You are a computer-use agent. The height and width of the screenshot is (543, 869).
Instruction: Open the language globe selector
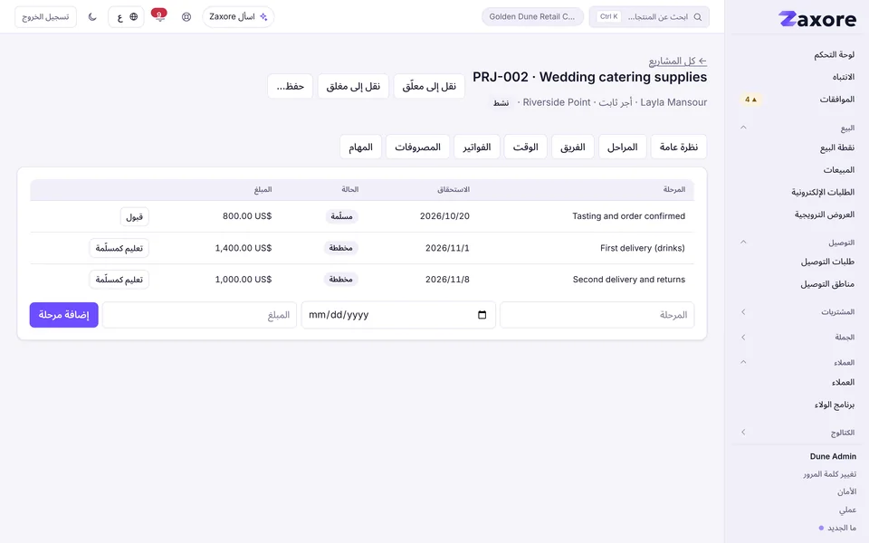(x=127, y=17)
